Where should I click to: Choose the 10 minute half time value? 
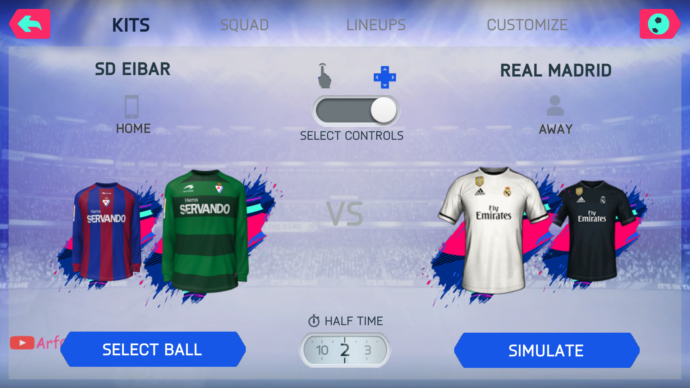pos(322,350)
